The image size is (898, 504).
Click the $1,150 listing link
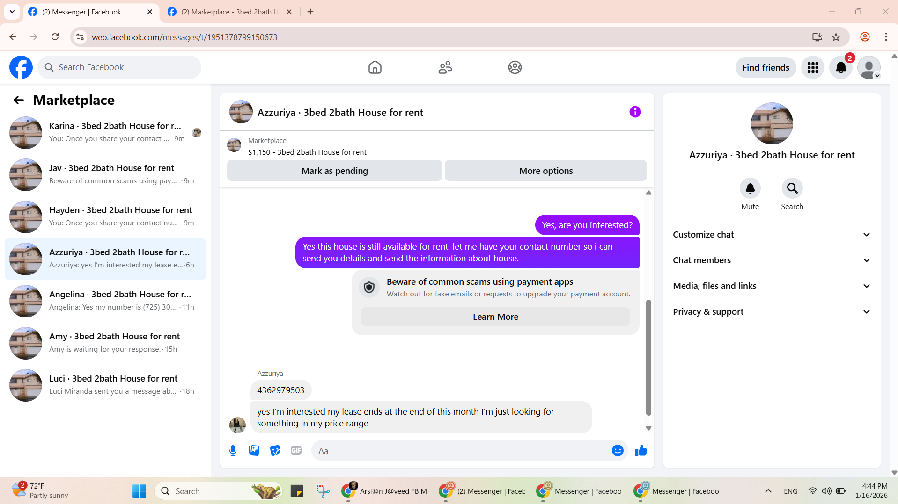[307, 152]
